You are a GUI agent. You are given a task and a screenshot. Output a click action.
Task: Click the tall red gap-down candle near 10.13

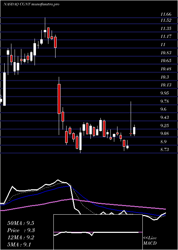pyautogui.click(x=59, y=99)
